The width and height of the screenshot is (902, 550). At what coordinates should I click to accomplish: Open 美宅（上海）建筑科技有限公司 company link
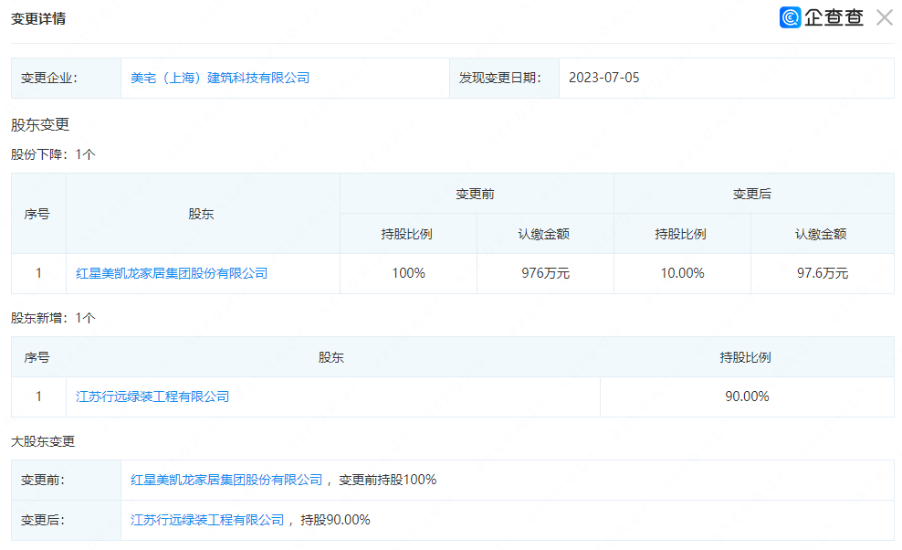click(220, 78)
